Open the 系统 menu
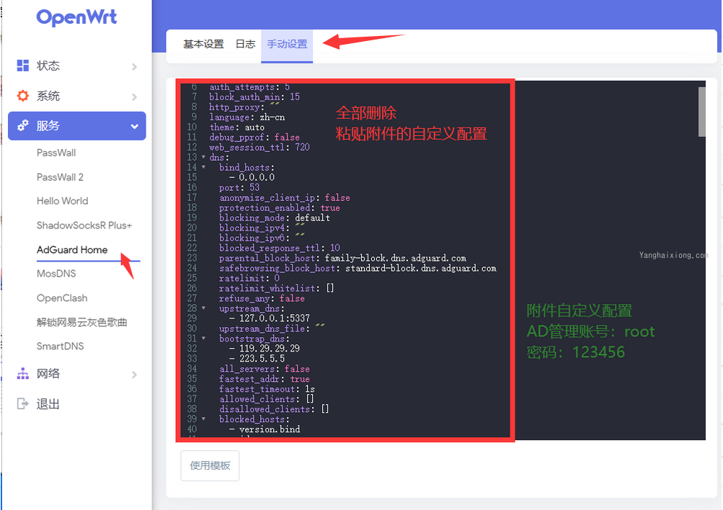 click(77, 96)
